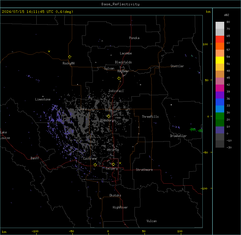Pick the orange 60-57 dBZ legend swatch
Viewport: 241px width, 235px height.
(220, 46)
